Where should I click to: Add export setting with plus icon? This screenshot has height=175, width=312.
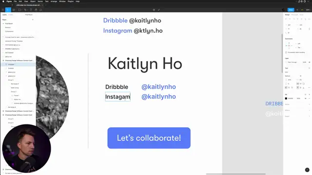click(309, 116)
